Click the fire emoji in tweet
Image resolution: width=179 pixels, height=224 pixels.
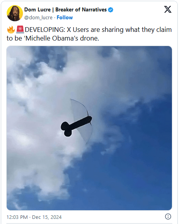[11, 30]
